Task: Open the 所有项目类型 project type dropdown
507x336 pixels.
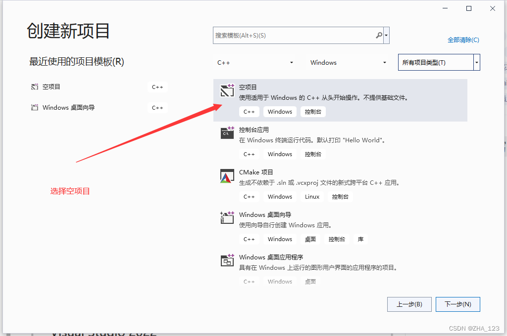Action: (439, 62)
